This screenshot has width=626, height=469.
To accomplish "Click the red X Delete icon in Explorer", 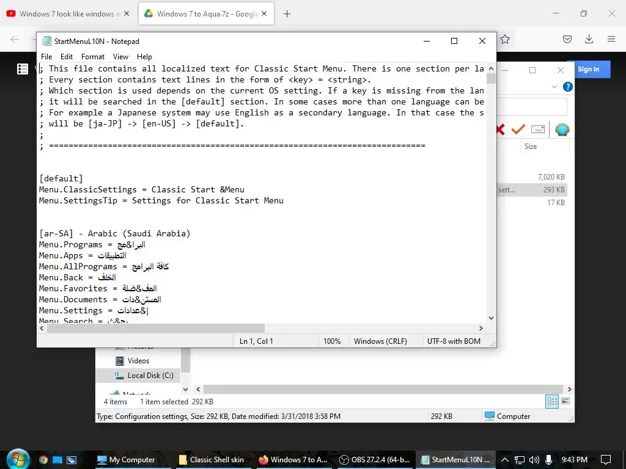I will (500, 129).
